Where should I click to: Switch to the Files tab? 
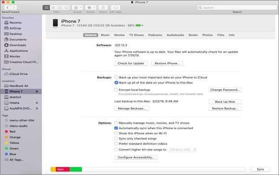220,35
